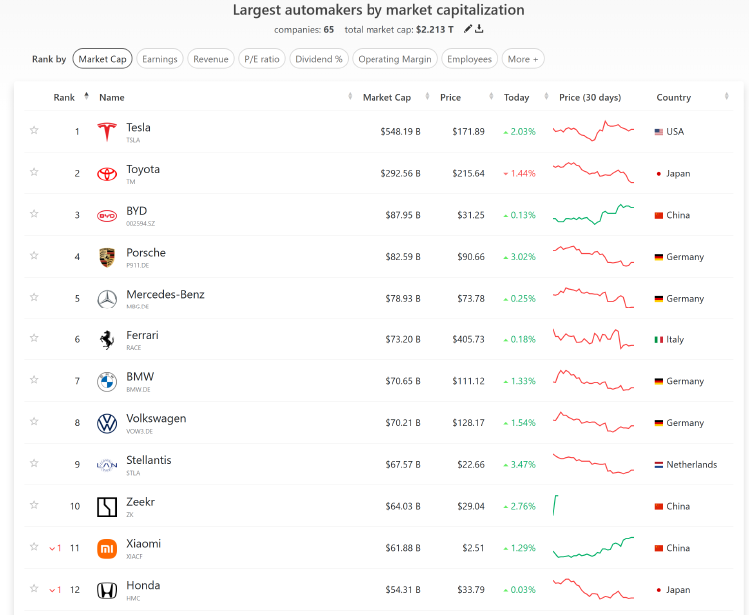Image resolution: width=749 pixels, height=615 pixels.
Task: Toggle the Mercedes-Benz favorite star
Action: 34,297
